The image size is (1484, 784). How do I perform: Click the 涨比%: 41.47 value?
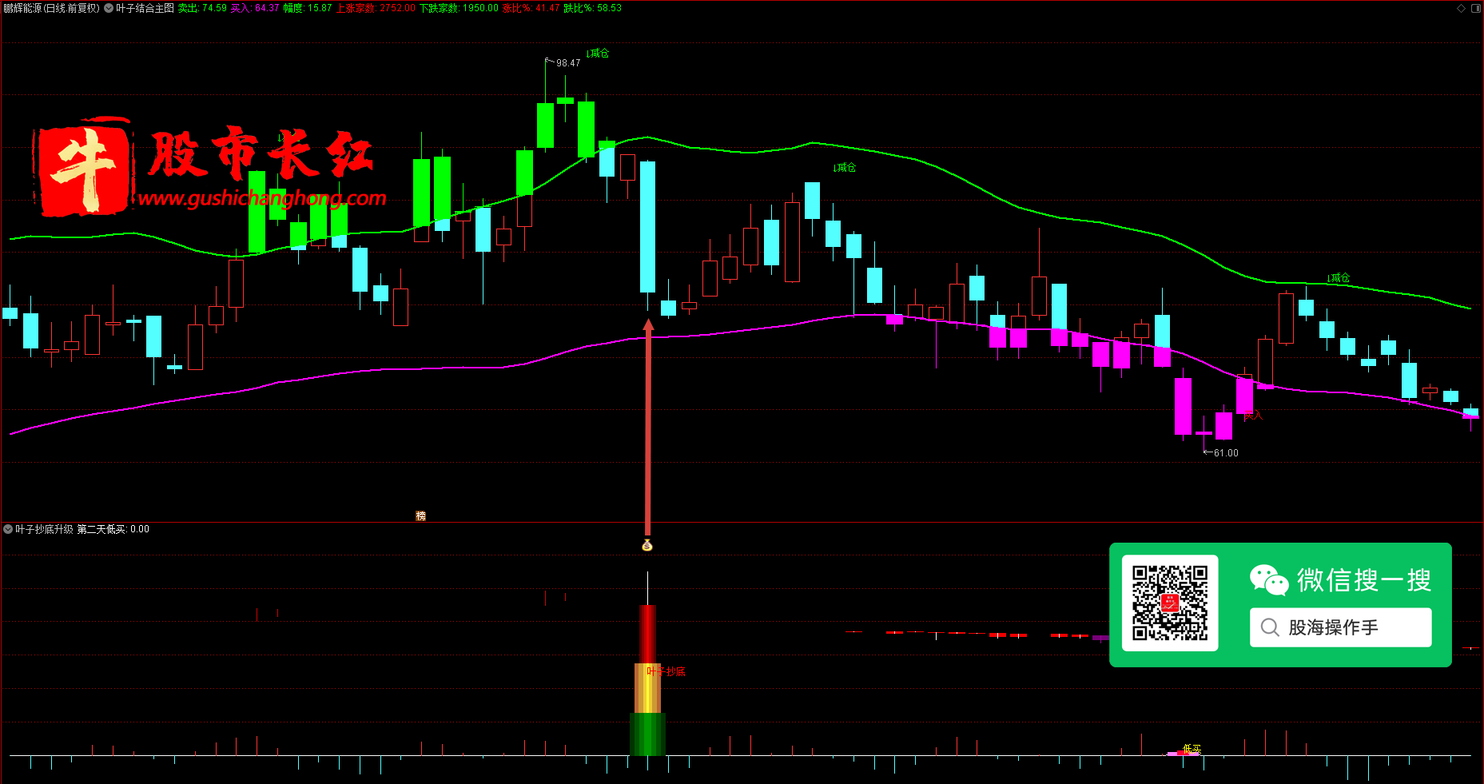[531, 8]
